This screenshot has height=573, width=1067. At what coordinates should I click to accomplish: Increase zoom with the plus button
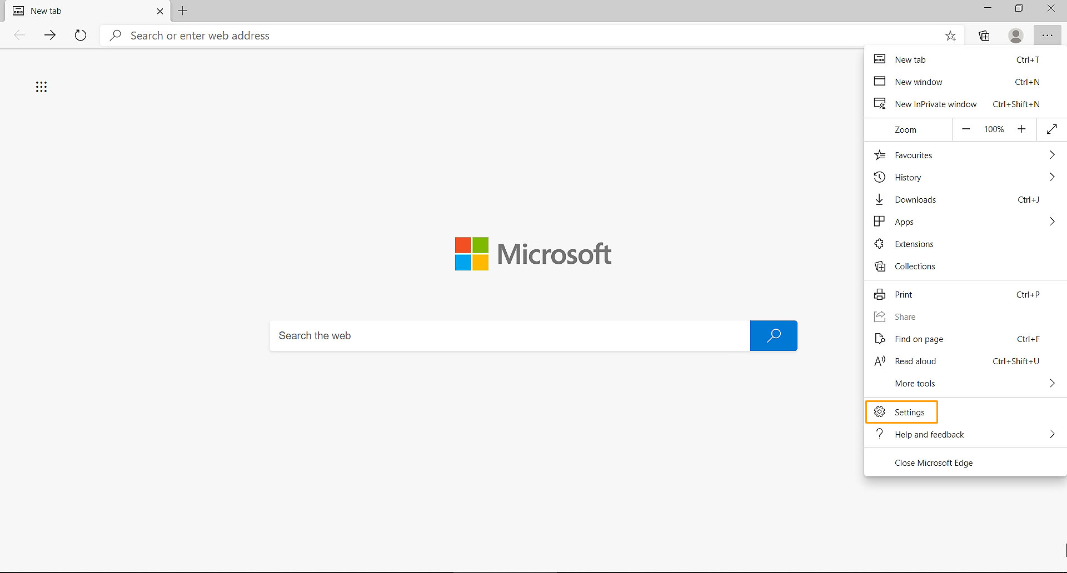coord(1021,129)
